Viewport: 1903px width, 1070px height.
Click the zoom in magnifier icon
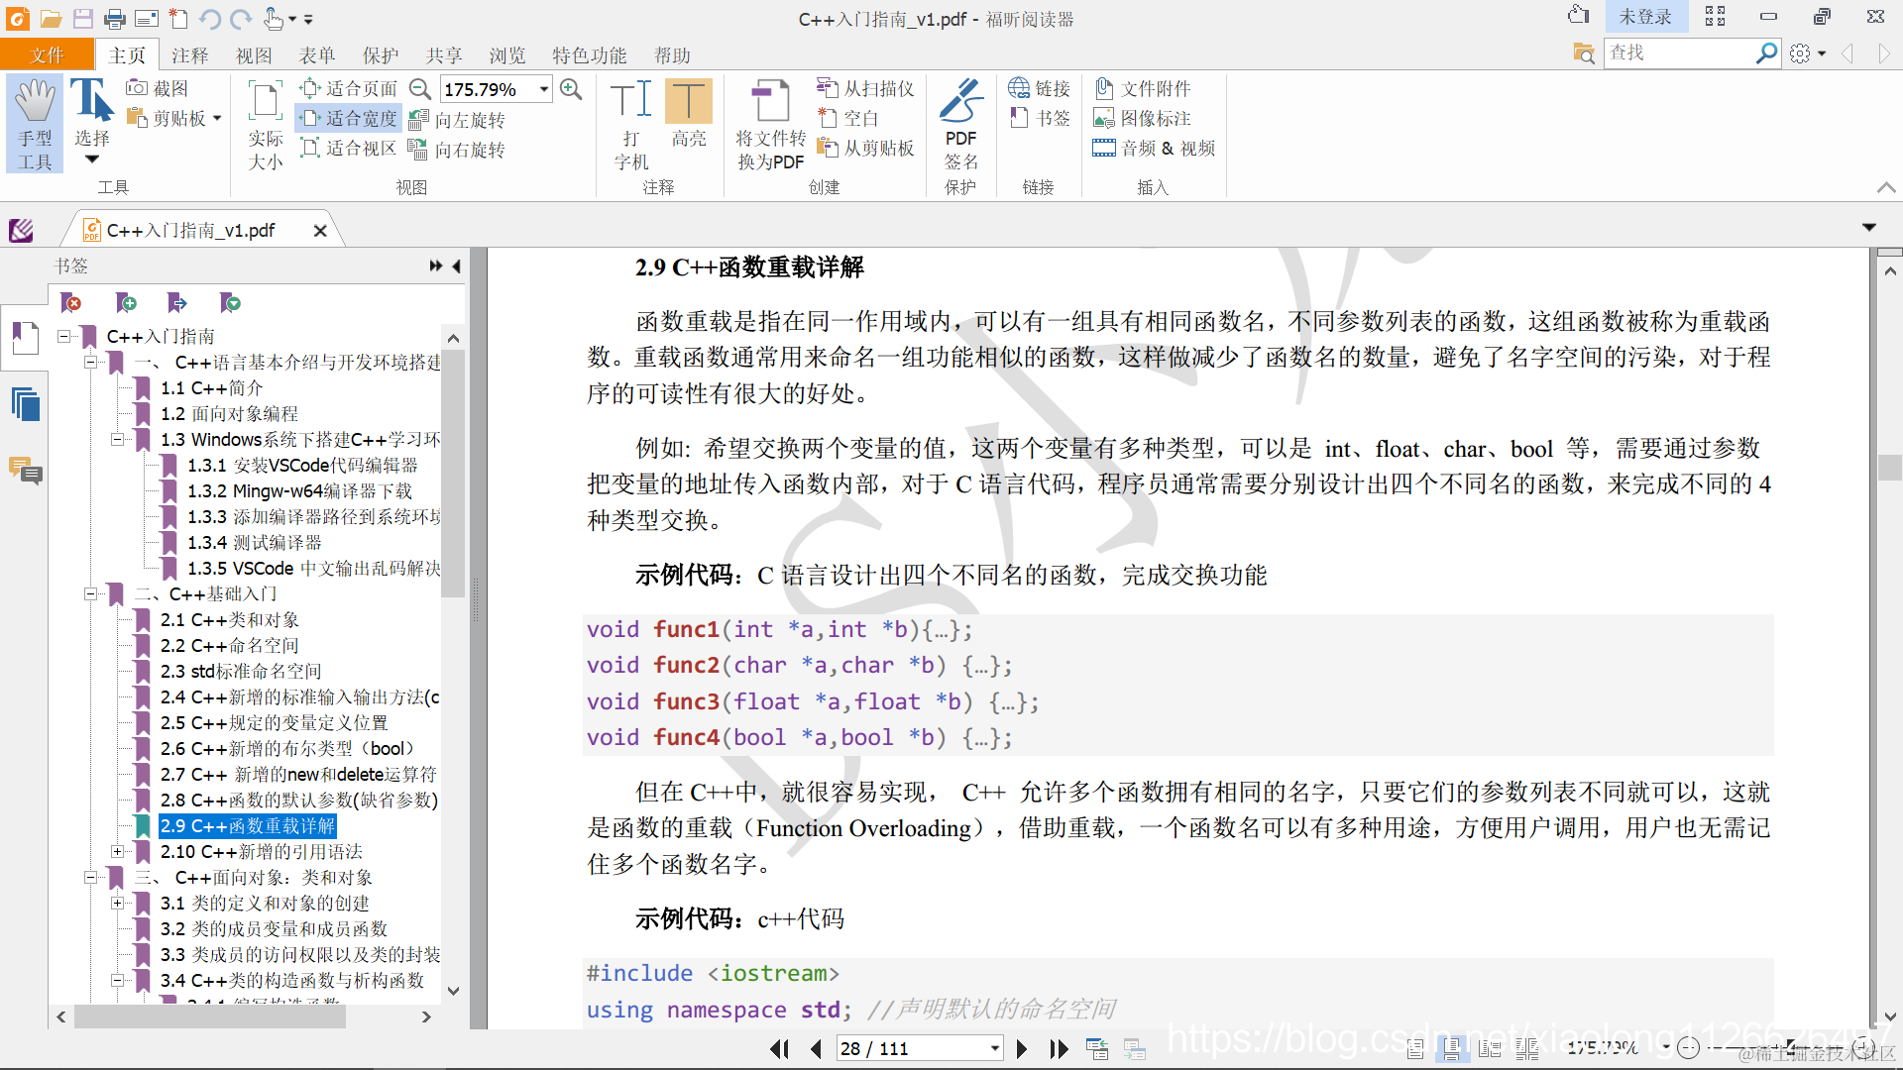[x=571, y=89]
